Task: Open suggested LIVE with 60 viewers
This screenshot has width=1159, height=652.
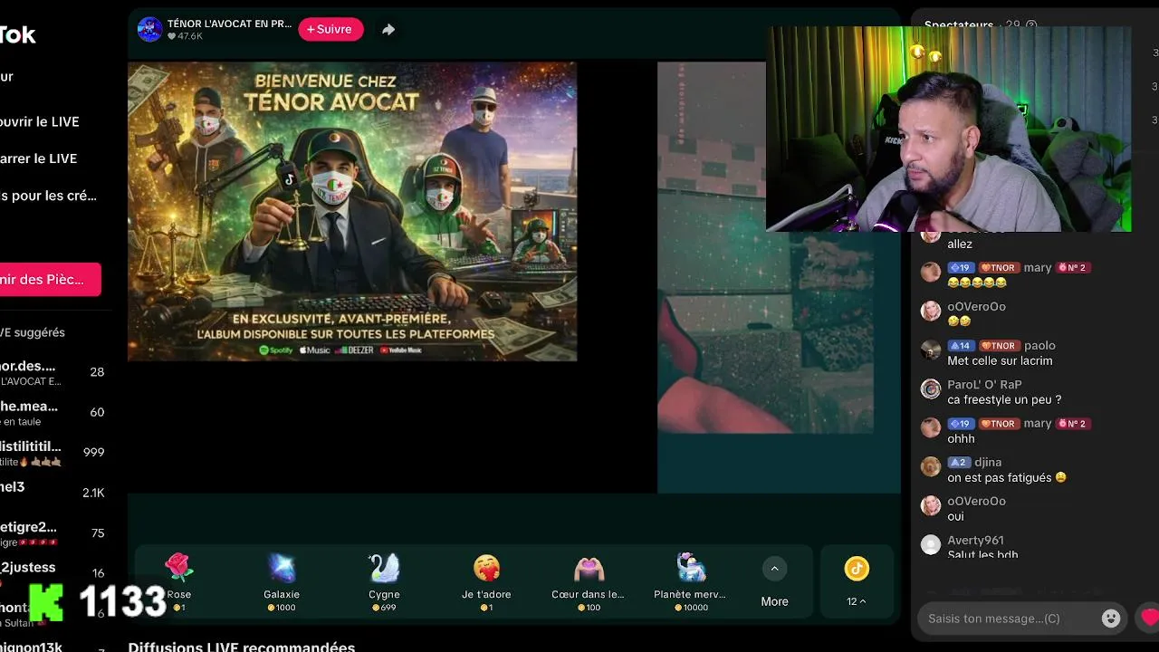Action: coord(53,412)
